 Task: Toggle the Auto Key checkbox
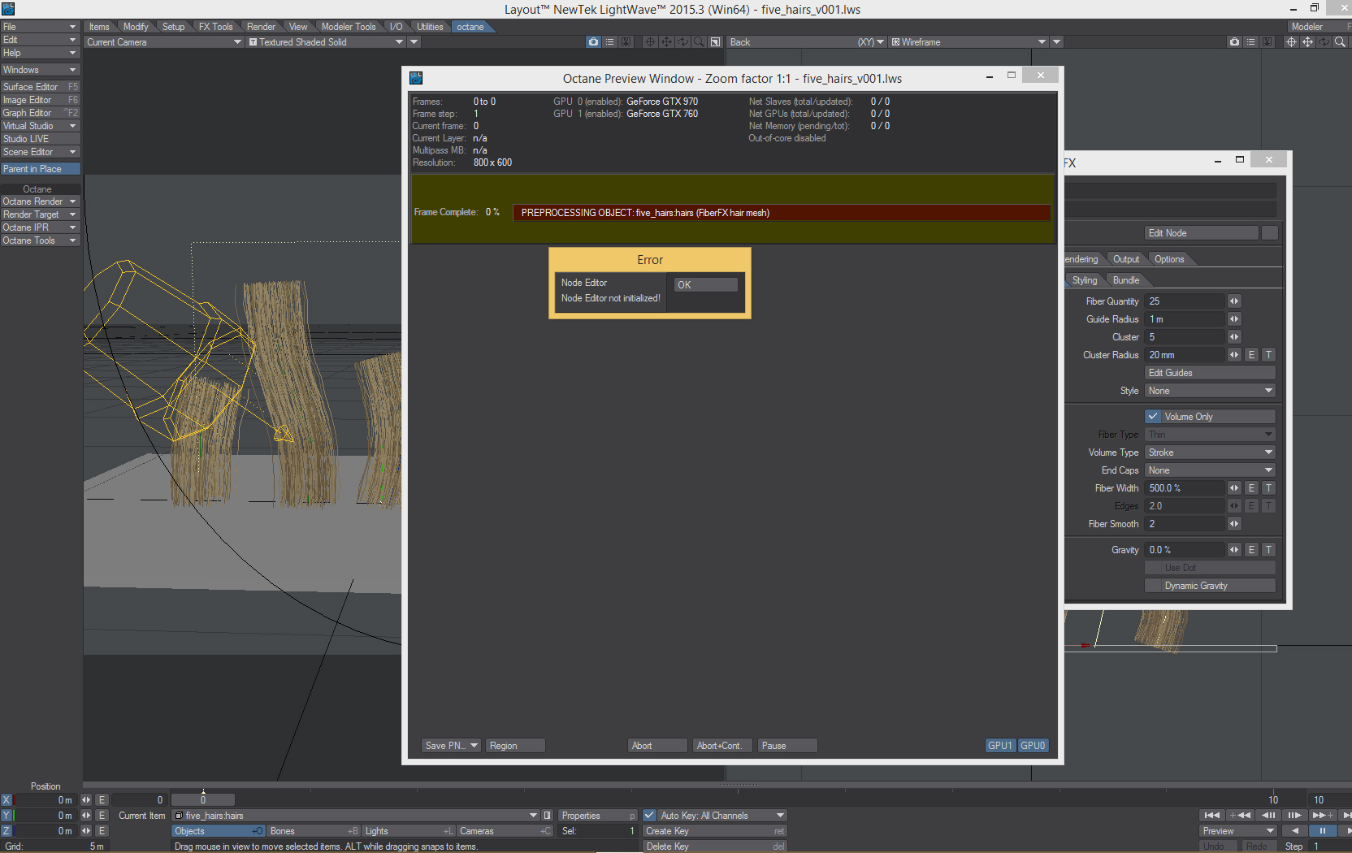[x=649, y=816]
